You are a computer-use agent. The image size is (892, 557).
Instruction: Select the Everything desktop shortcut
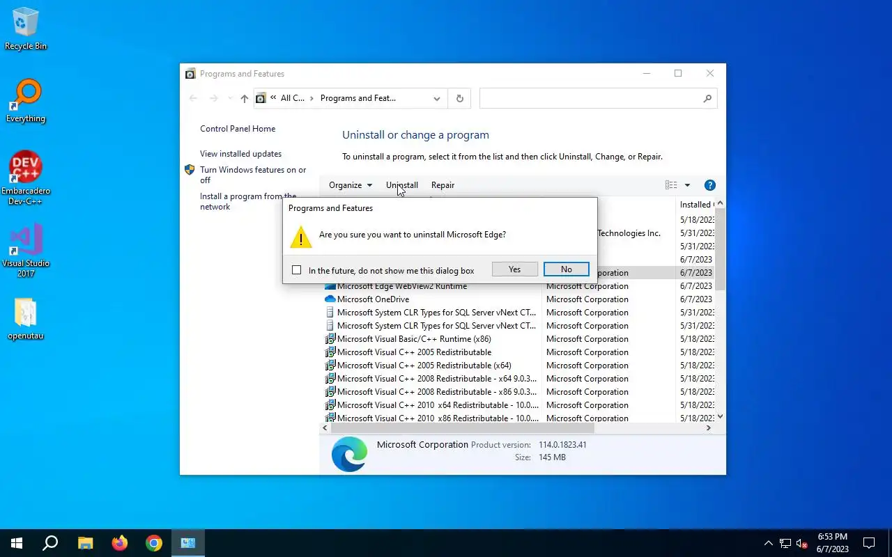26,101
